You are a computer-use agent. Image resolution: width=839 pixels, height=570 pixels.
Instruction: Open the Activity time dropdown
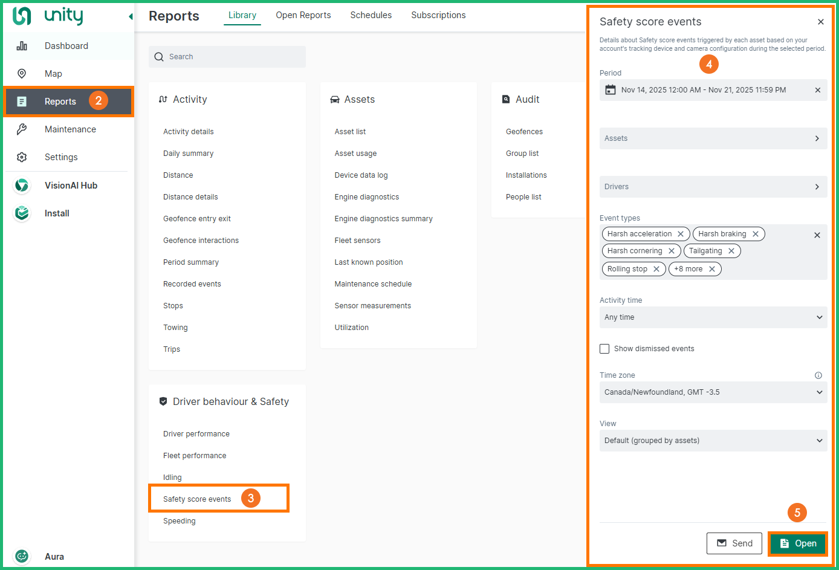click(713, 317)
